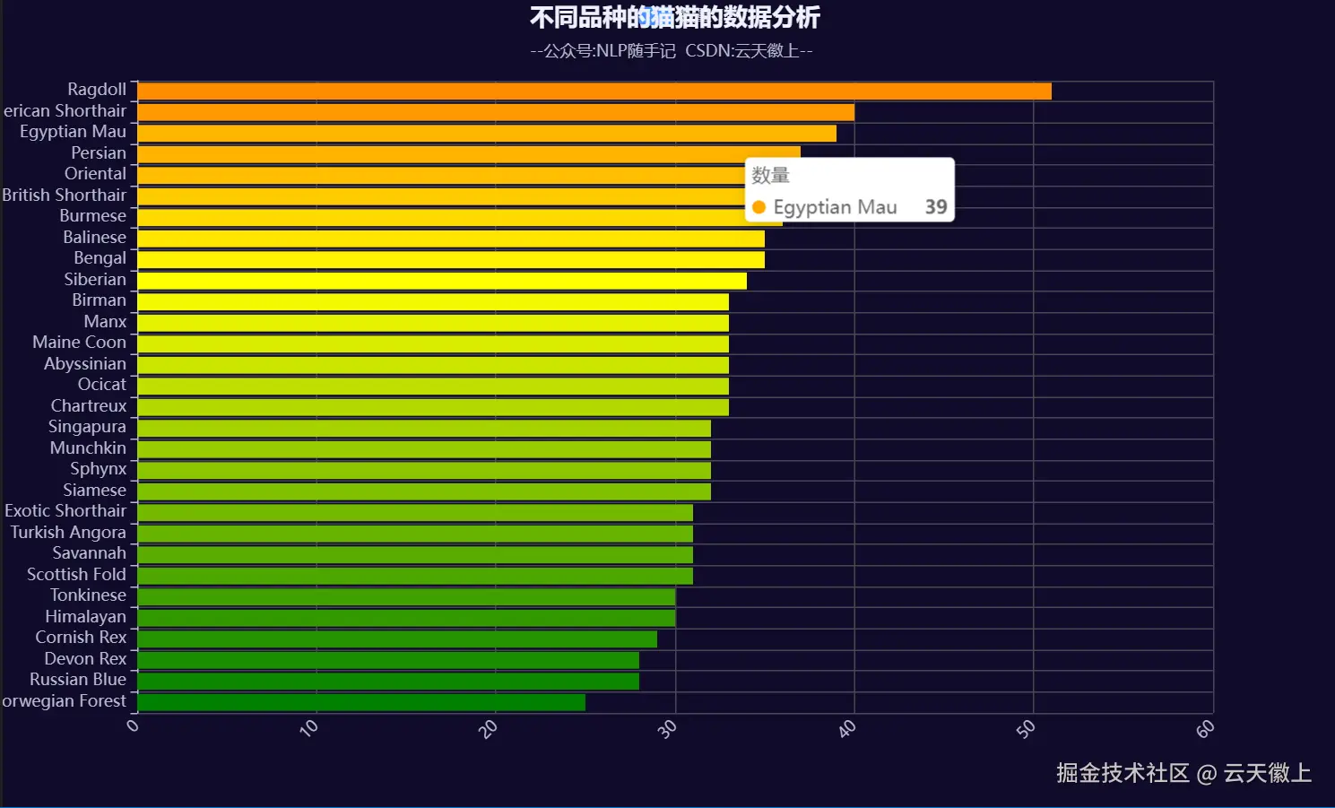Screen dimensions: 1335x808
Task: Click the x-axis tick label 20
Action: pyautogui.click(x=489, y=728)
